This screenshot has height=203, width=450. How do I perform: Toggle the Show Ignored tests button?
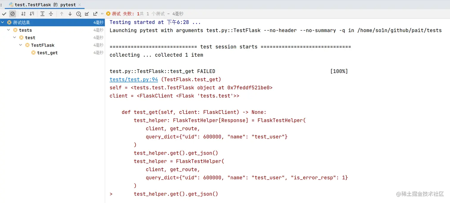click(12, 14)
